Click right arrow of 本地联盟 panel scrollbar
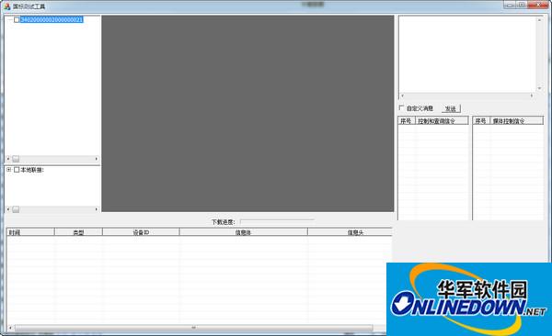552x336 pixels. [x=97, y=209]
